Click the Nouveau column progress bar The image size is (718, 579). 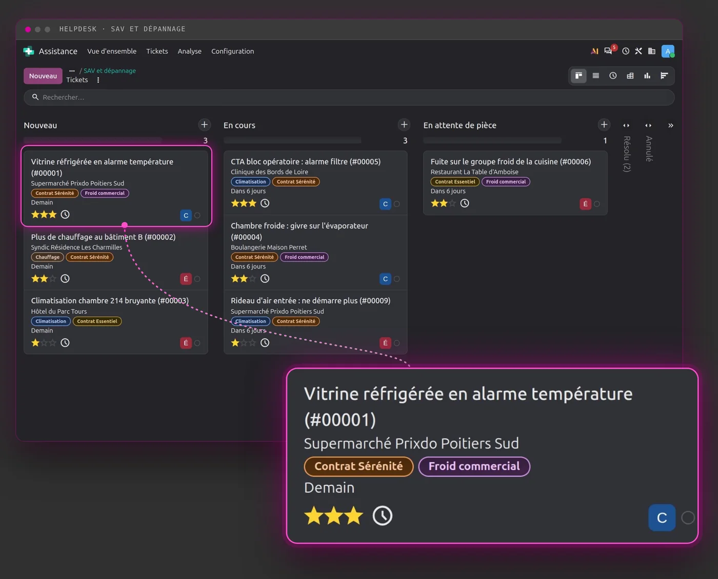point(93,140)
